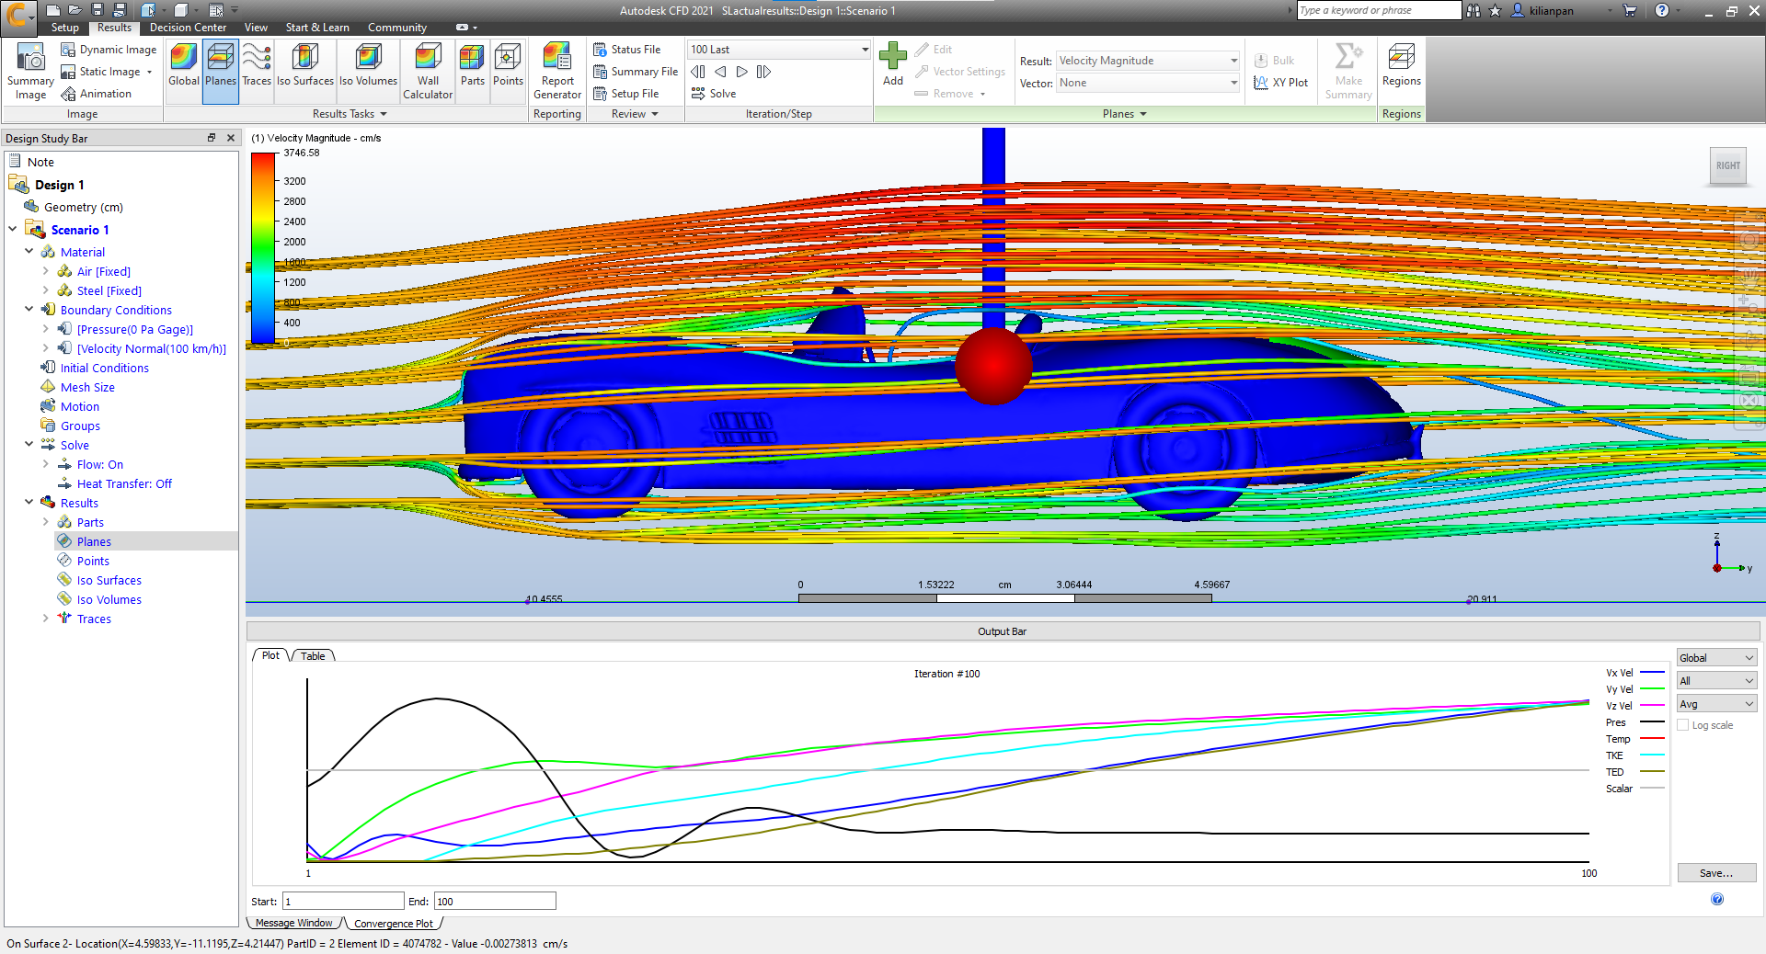The image size is (1766, 954).
Task: Go to first iteration step
Action: (x=698, y=72)
